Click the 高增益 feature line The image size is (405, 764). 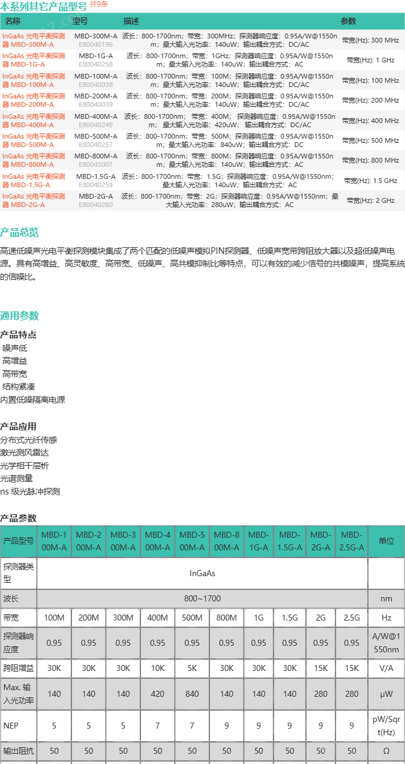click(15, 361)
